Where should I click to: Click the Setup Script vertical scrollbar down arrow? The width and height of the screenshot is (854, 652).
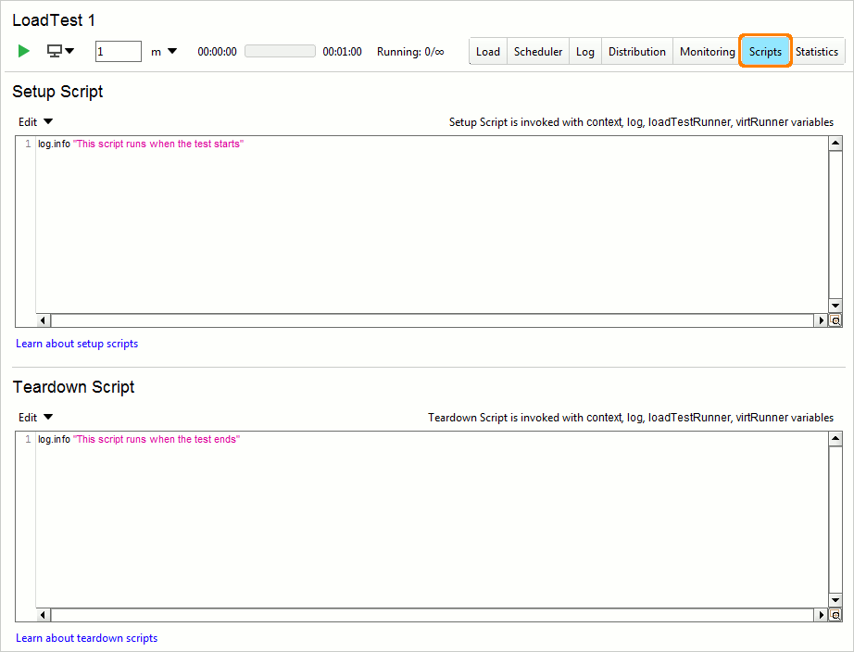pos(835,306)
